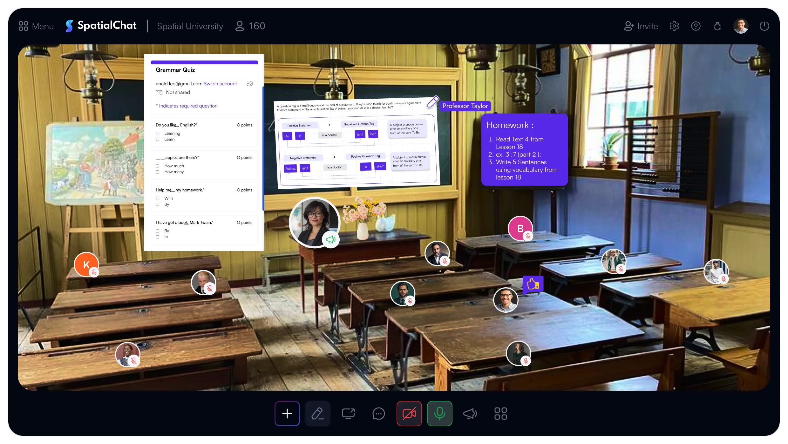
Task: Click the power leave-room icon
Action: [764, 26]
